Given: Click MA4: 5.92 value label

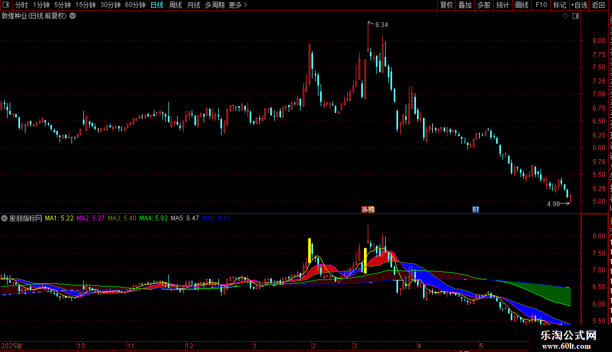Looking at the screenshot, I should [153, 219].
